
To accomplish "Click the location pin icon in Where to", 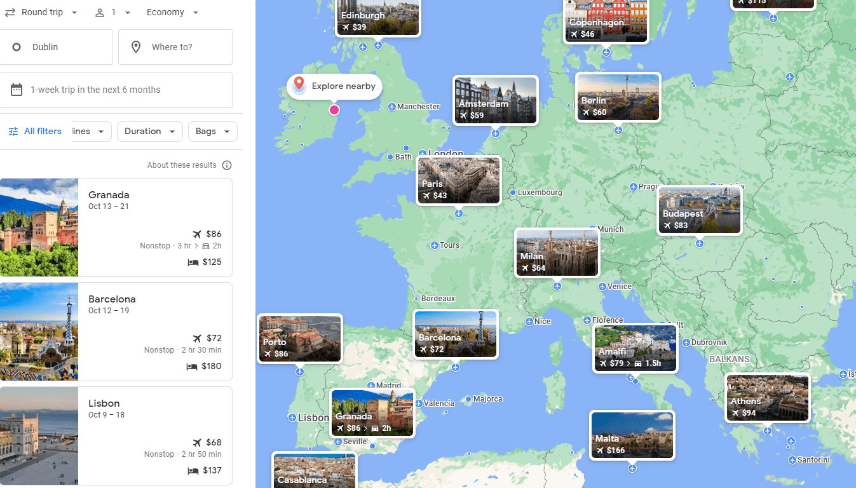I will pos(136,47).
